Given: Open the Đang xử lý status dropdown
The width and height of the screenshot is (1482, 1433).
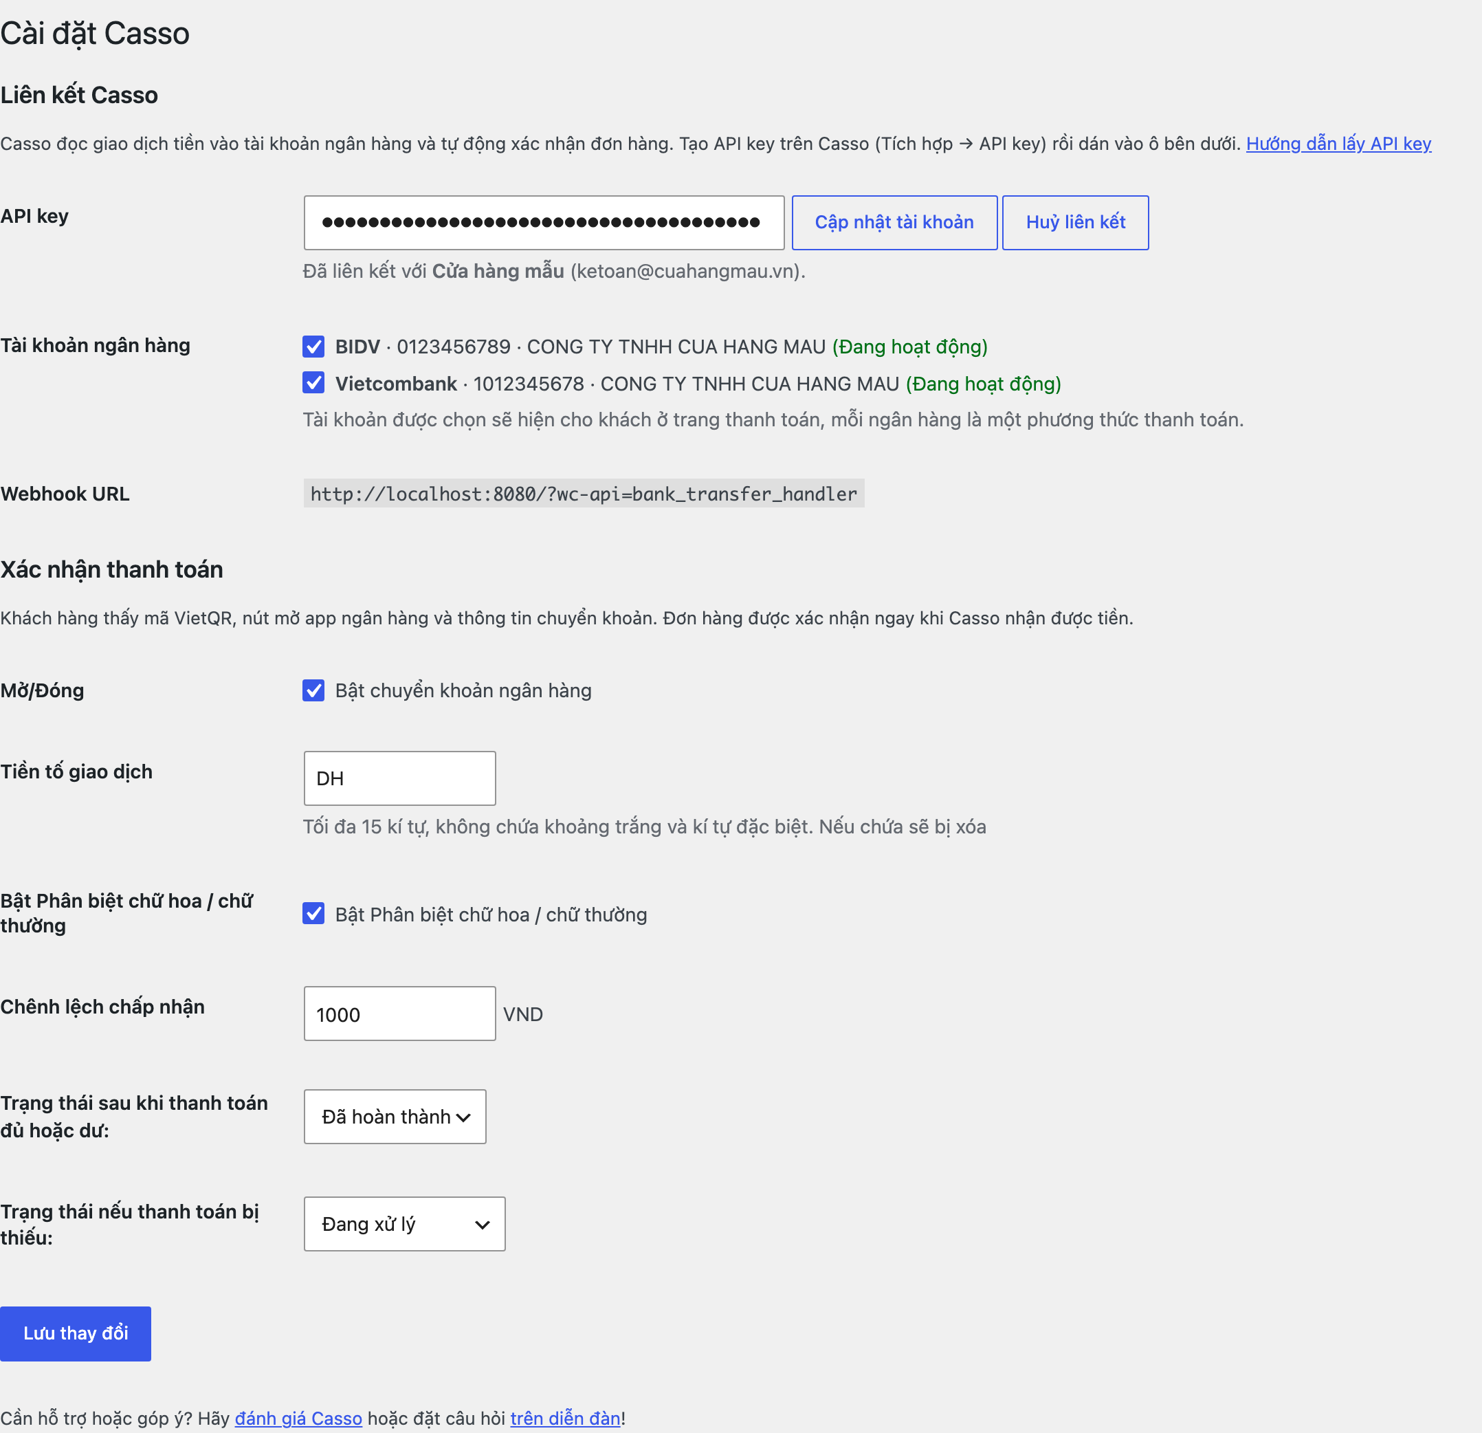Looking at the screenshot, I should click(x=404, y=1223).
